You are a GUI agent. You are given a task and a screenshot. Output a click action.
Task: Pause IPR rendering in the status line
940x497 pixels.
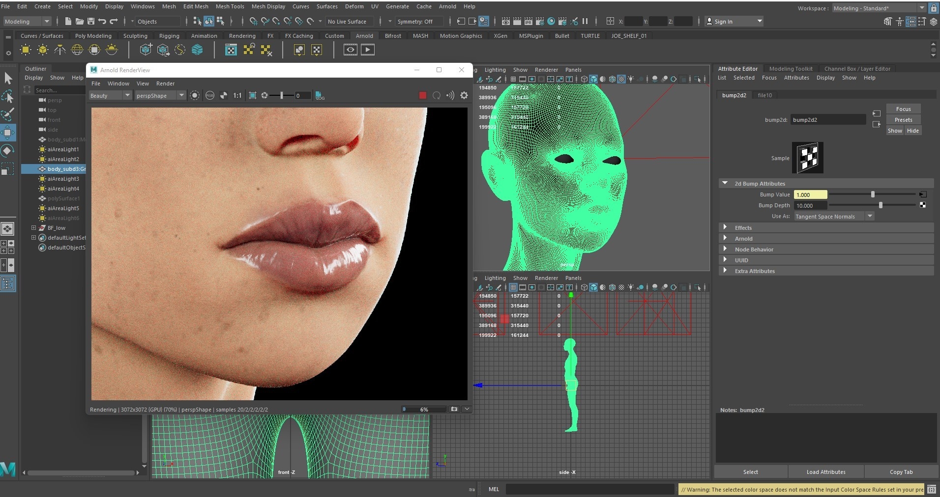(585, 21)
